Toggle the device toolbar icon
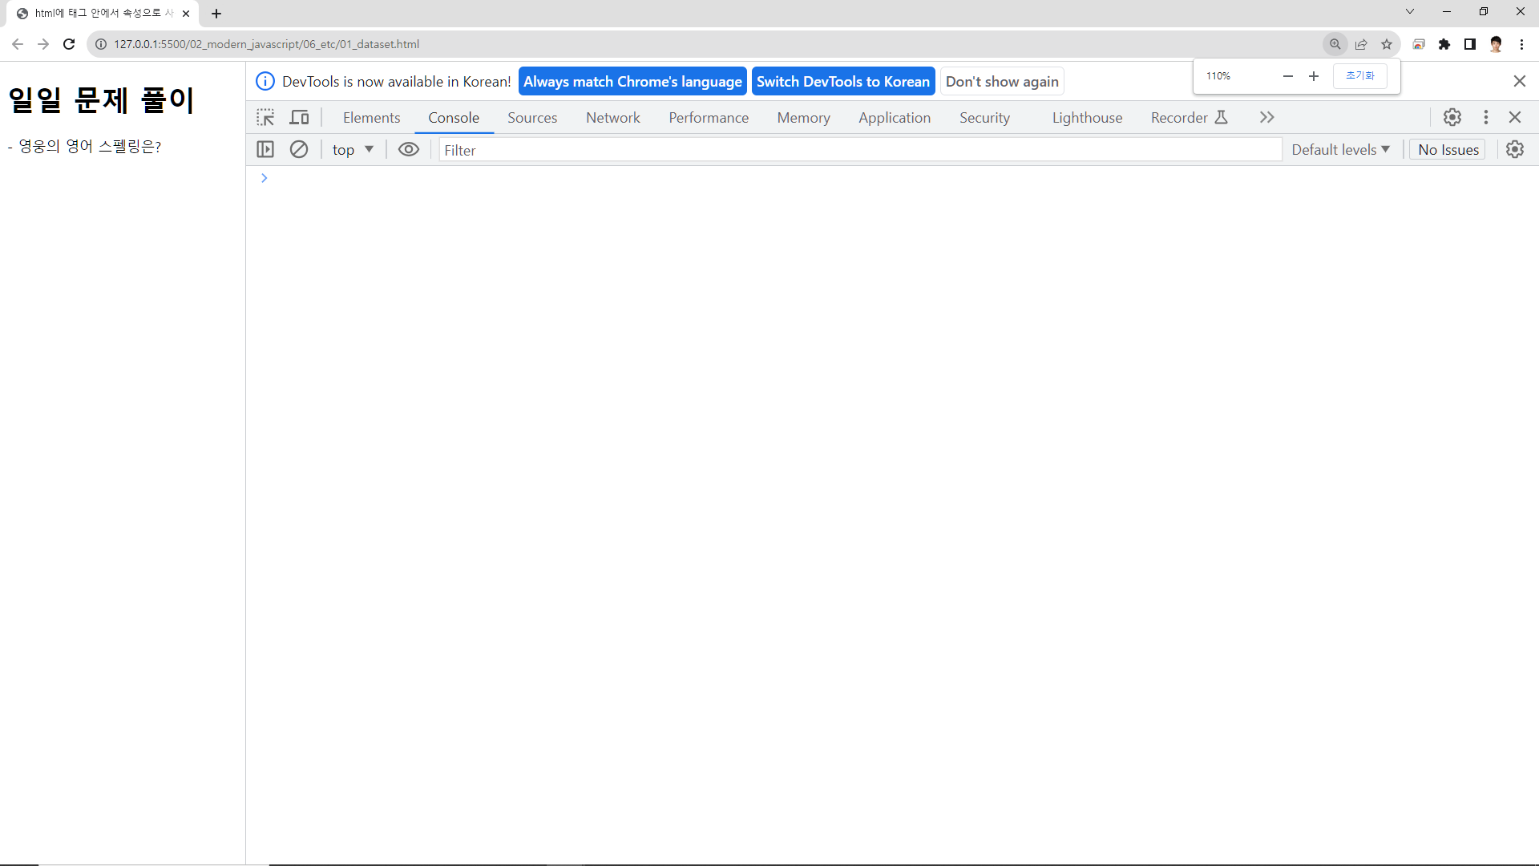Viewport: 1539px width, 866px height. [299, 118]
